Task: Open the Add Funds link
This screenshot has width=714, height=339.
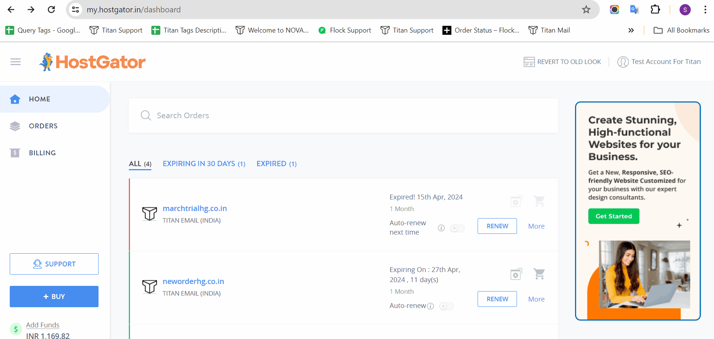Action: tap(43, 325)
